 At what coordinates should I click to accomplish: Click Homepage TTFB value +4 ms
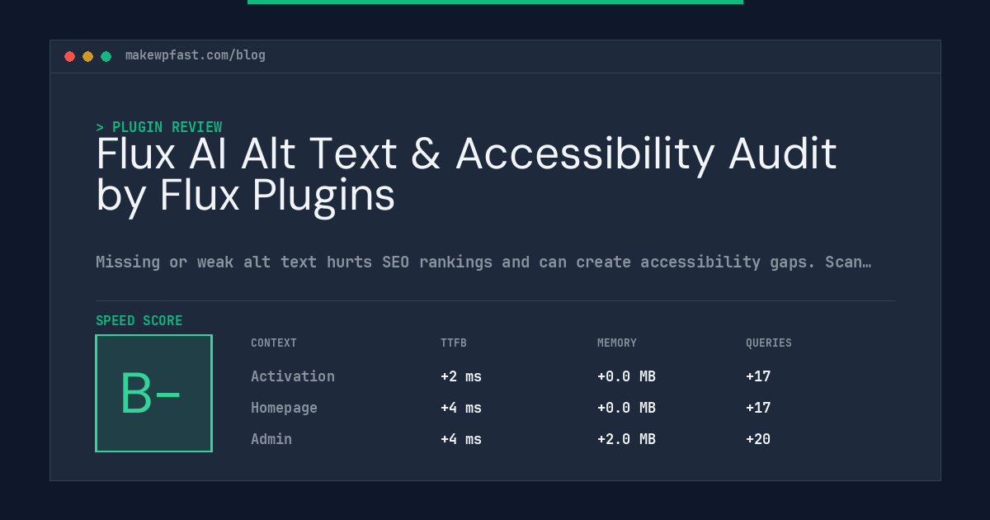(x=461, y=408)
